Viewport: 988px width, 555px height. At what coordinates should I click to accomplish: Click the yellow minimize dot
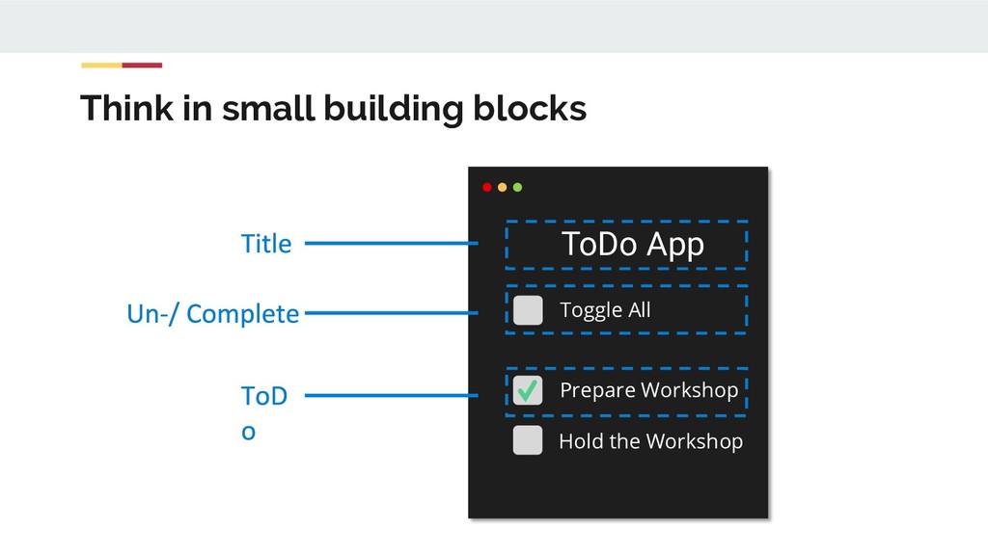502,187
